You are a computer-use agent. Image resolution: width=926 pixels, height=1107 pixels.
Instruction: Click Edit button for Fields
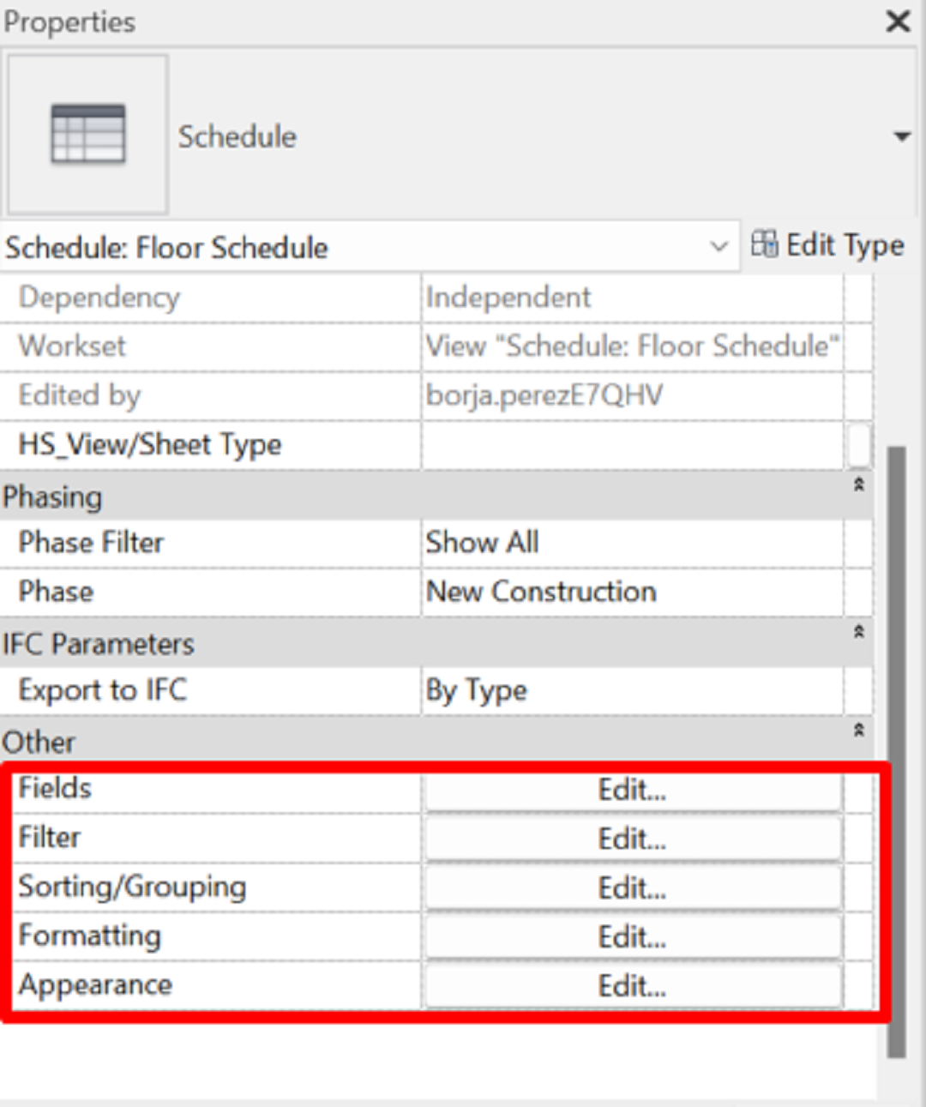(633, 790)
